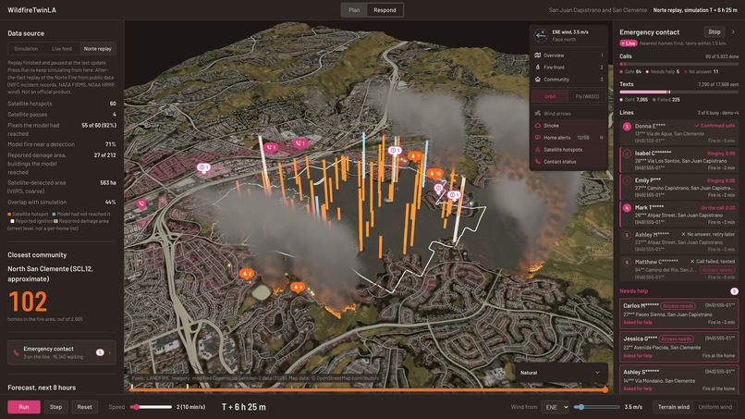Adjust the wind speed slider at 3.5 m/s
Image resolution: width=745 pixels, height=419 pixels.
pyautogui.click(x=597, y=407)
